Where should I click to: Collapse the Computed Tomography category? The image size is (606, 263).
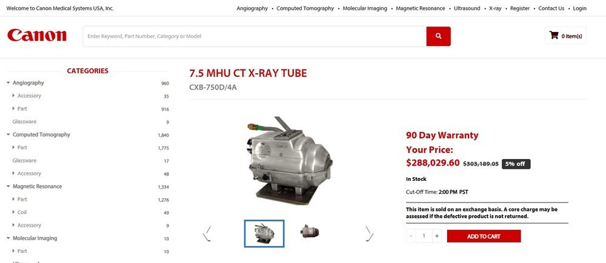click(8, 135)
